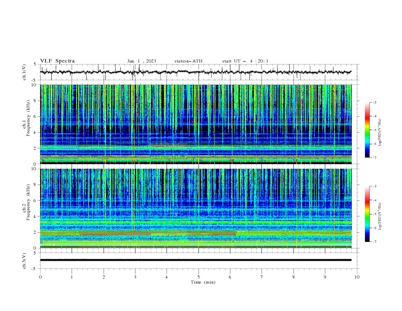Click the 'Time (min)' axis label

[203, 282]
